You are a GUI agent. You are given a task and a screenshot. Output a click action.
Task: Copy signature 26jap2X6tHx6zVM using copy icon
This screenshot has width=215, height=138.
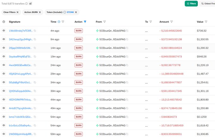tap(35, 48)
